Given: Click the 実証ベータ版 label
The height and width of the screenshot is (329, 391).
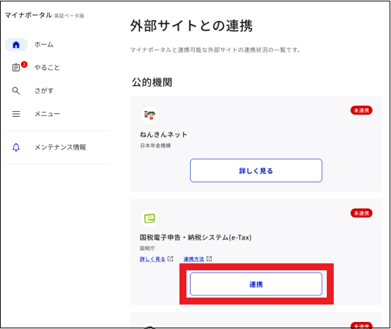Looking at the screenshot, I should pyautogui.click(x=69, y=15).
